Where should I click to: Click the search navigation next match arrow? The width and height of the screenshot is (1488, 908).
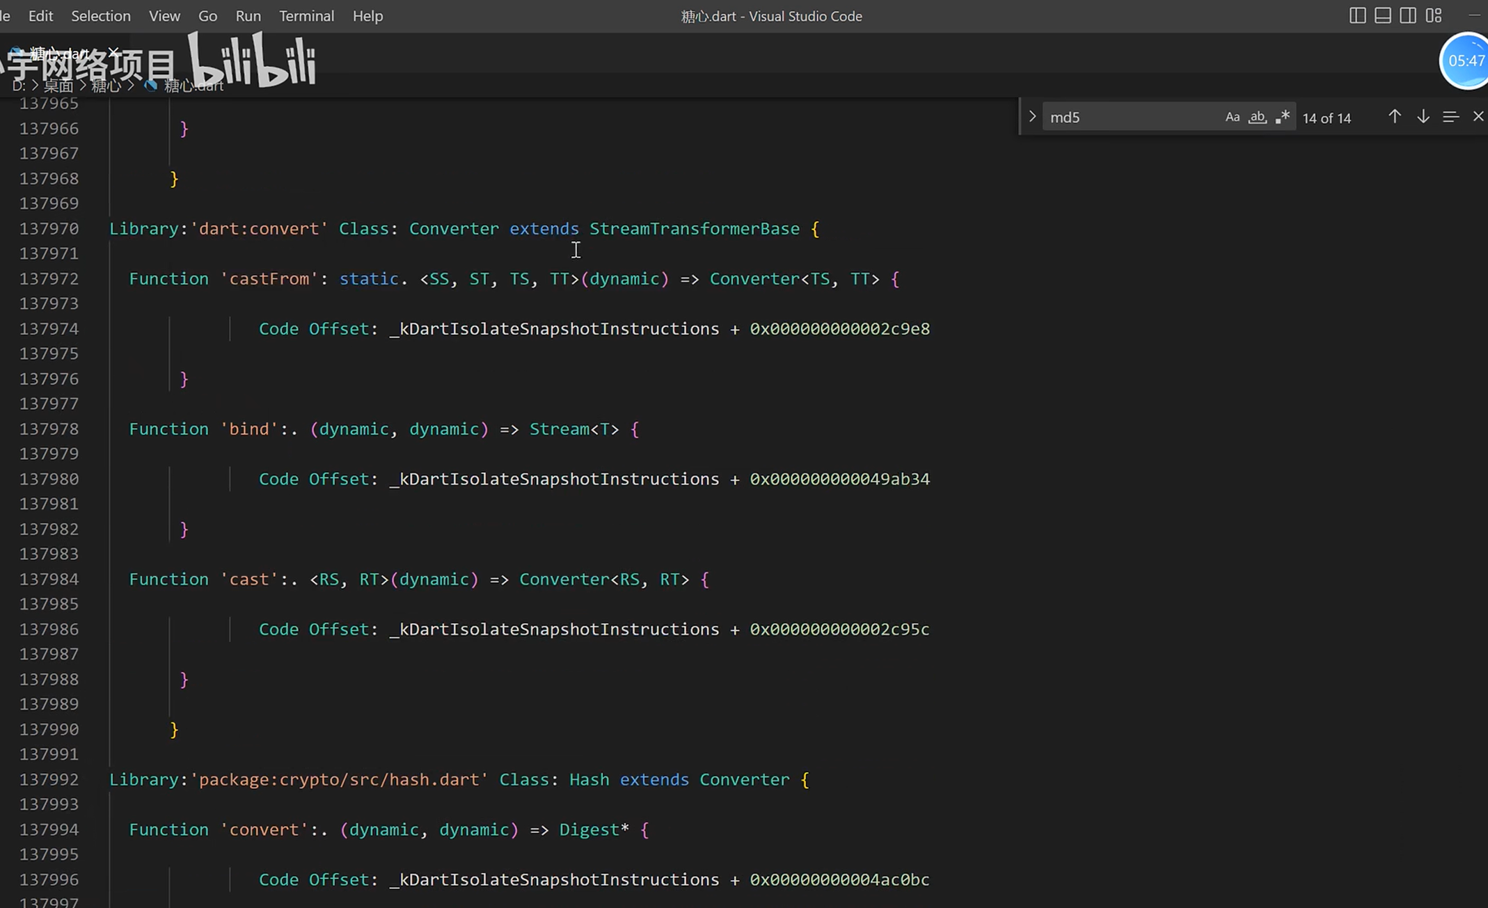point(1422,117)
